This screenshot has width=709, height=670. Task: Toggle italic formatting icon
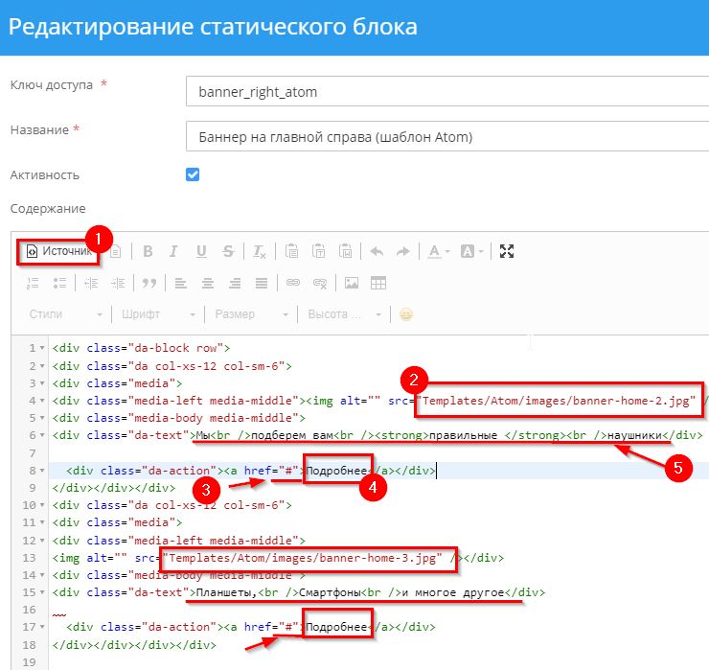(x=174, y=251)
